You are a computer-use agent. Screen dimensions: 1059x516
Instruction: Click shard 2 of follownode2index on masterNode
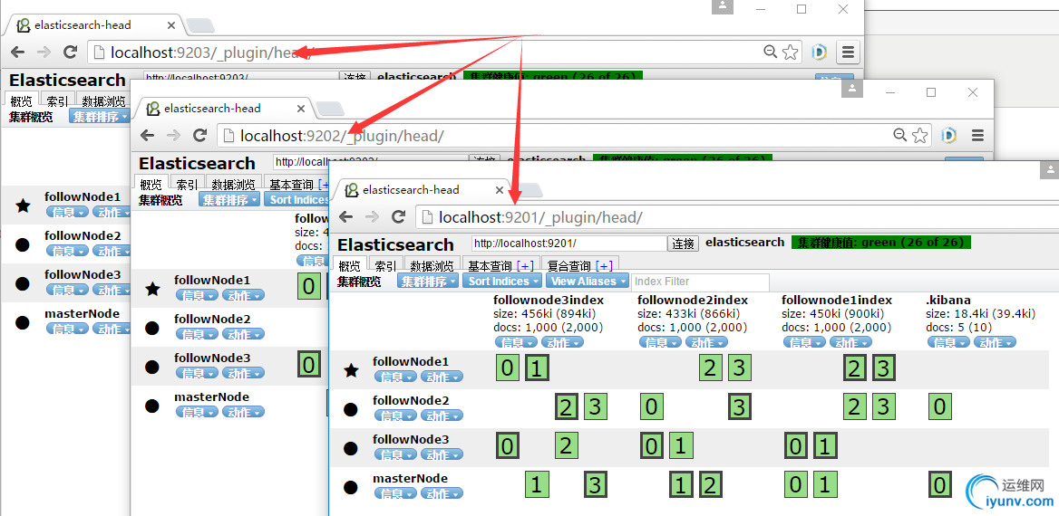coord(711,484)
